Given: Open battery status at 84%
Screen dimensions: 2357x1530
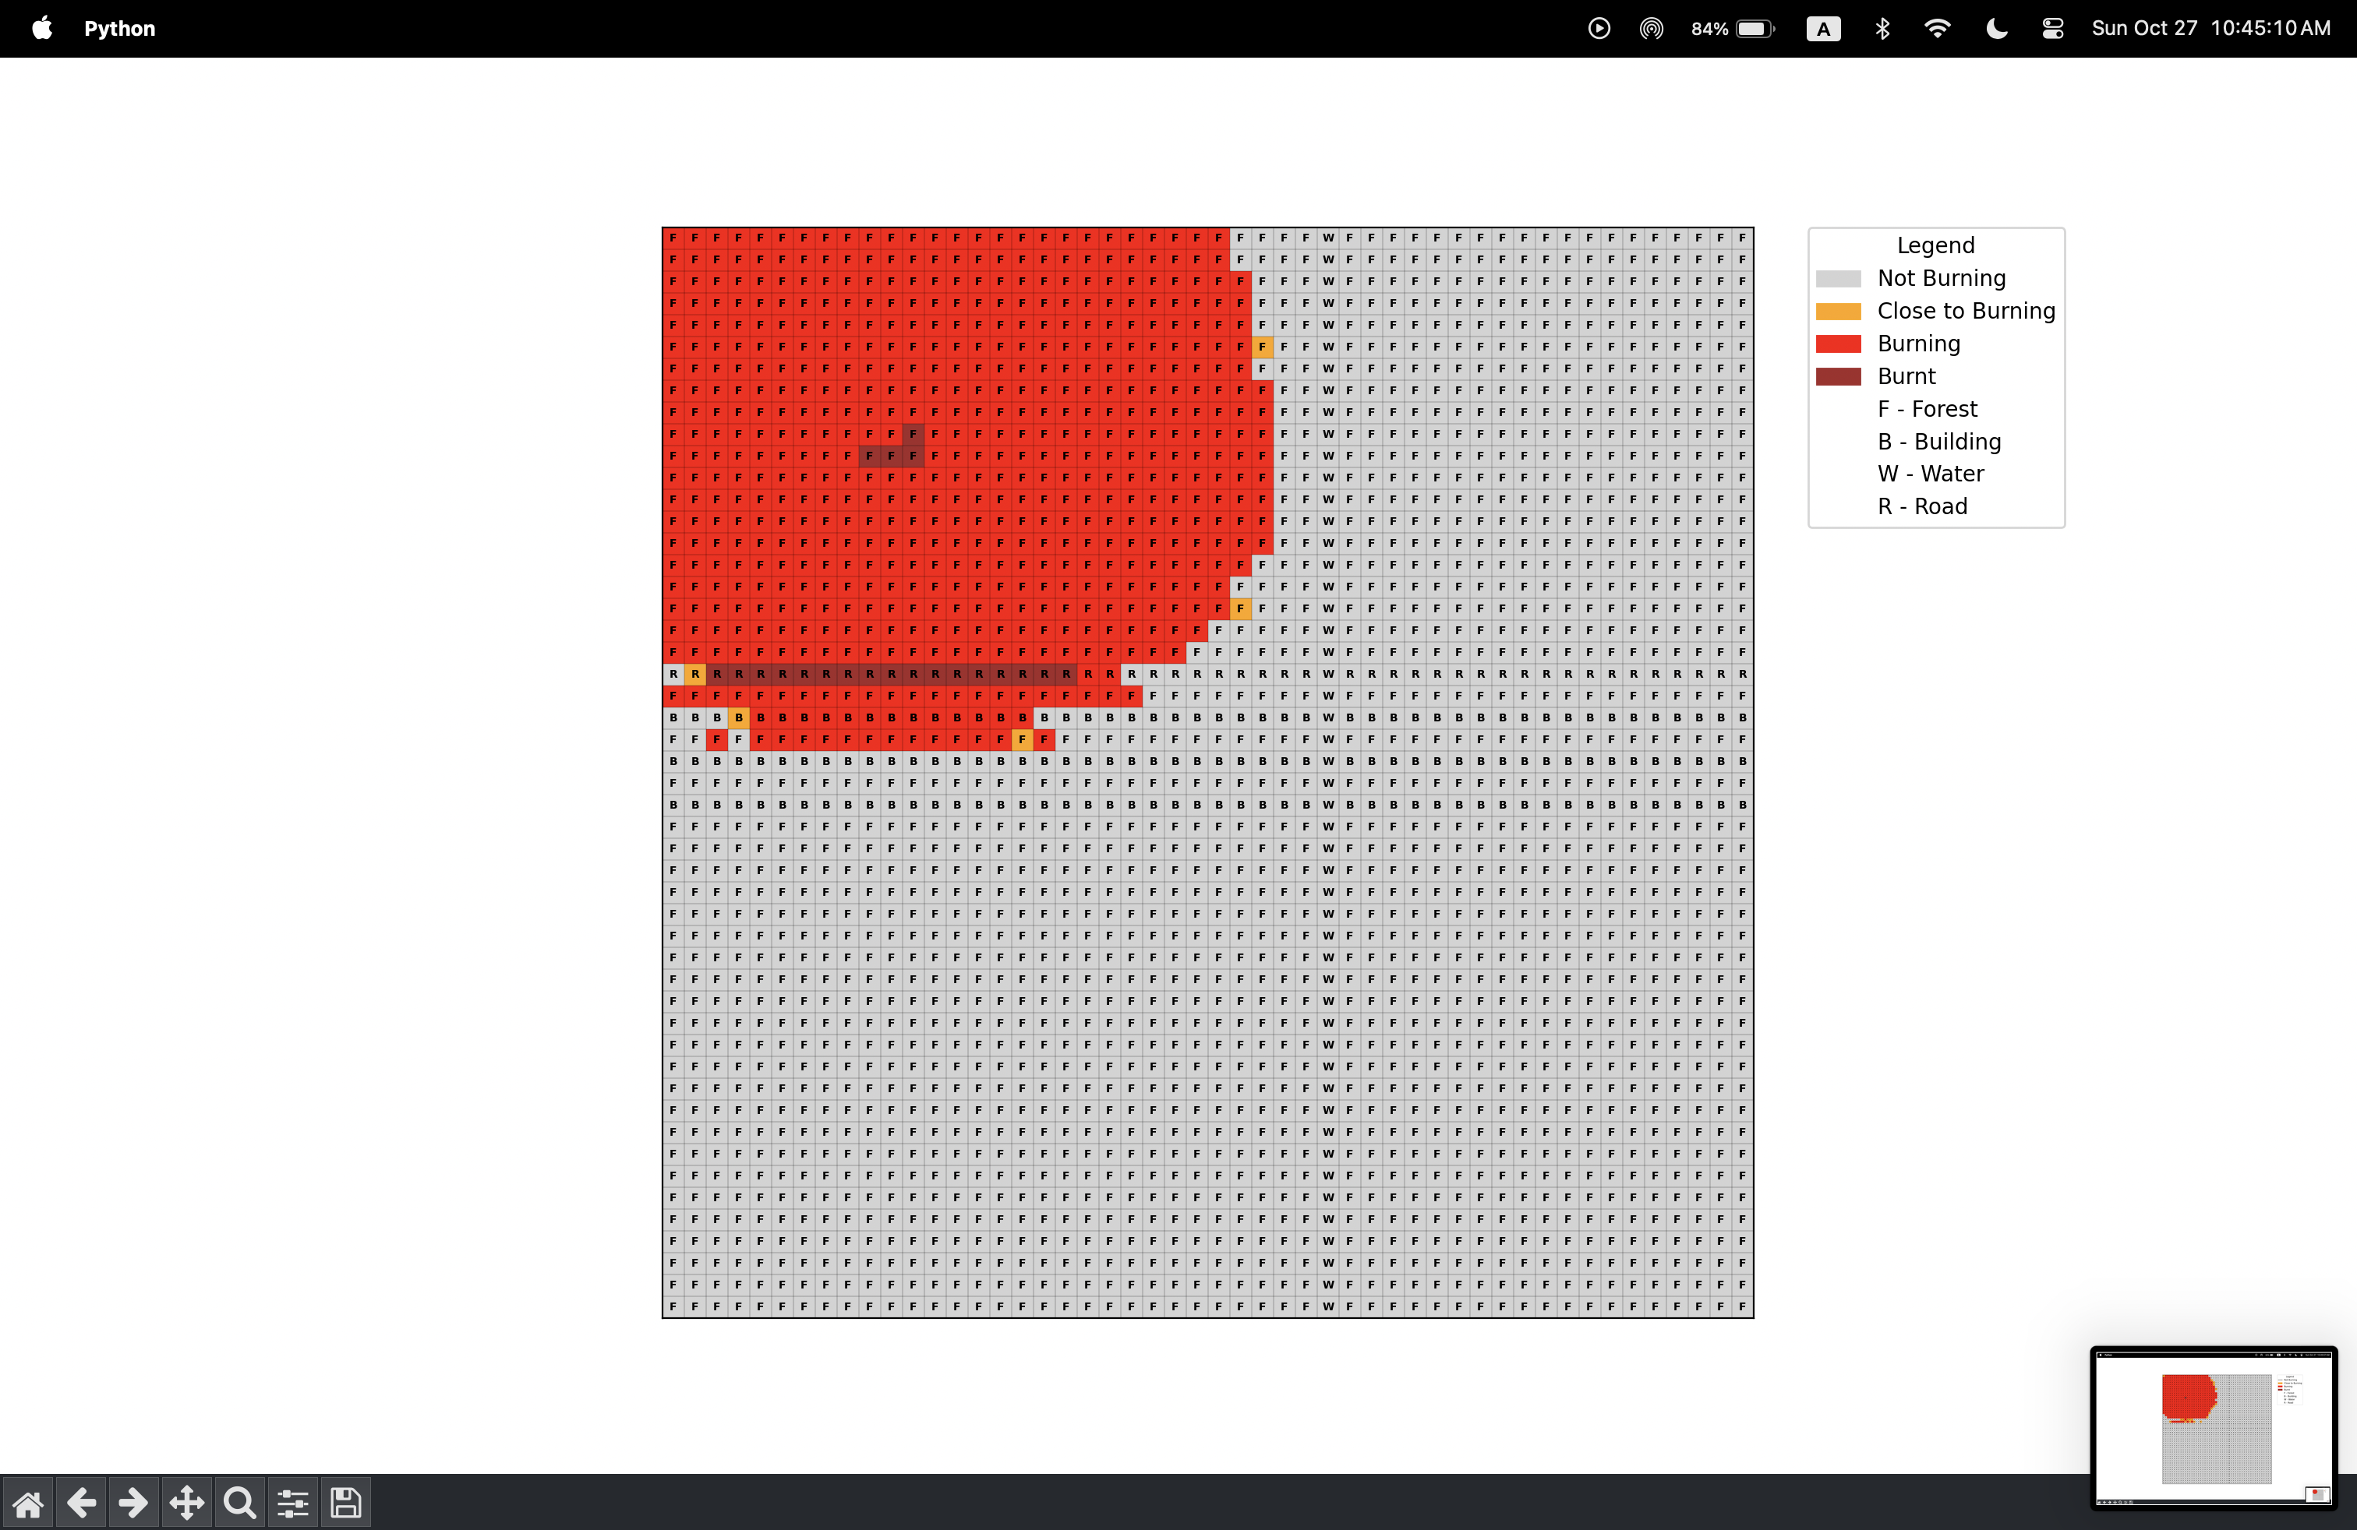Looking at the screenshot, I should click(x=1733, y=28).
